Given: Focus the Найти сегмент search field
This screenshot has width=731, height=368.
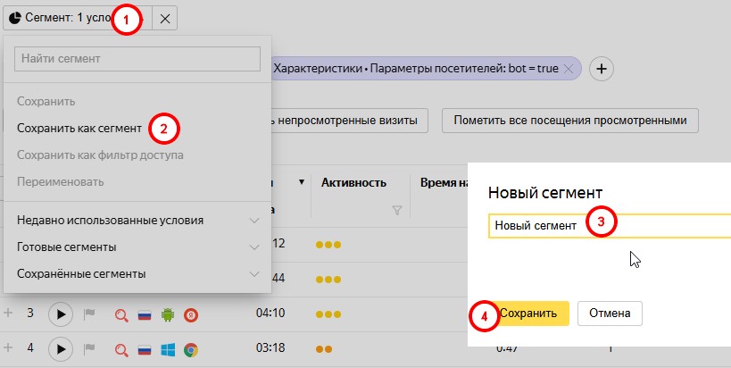Looking at the screenshot, I should pos(137,59).
